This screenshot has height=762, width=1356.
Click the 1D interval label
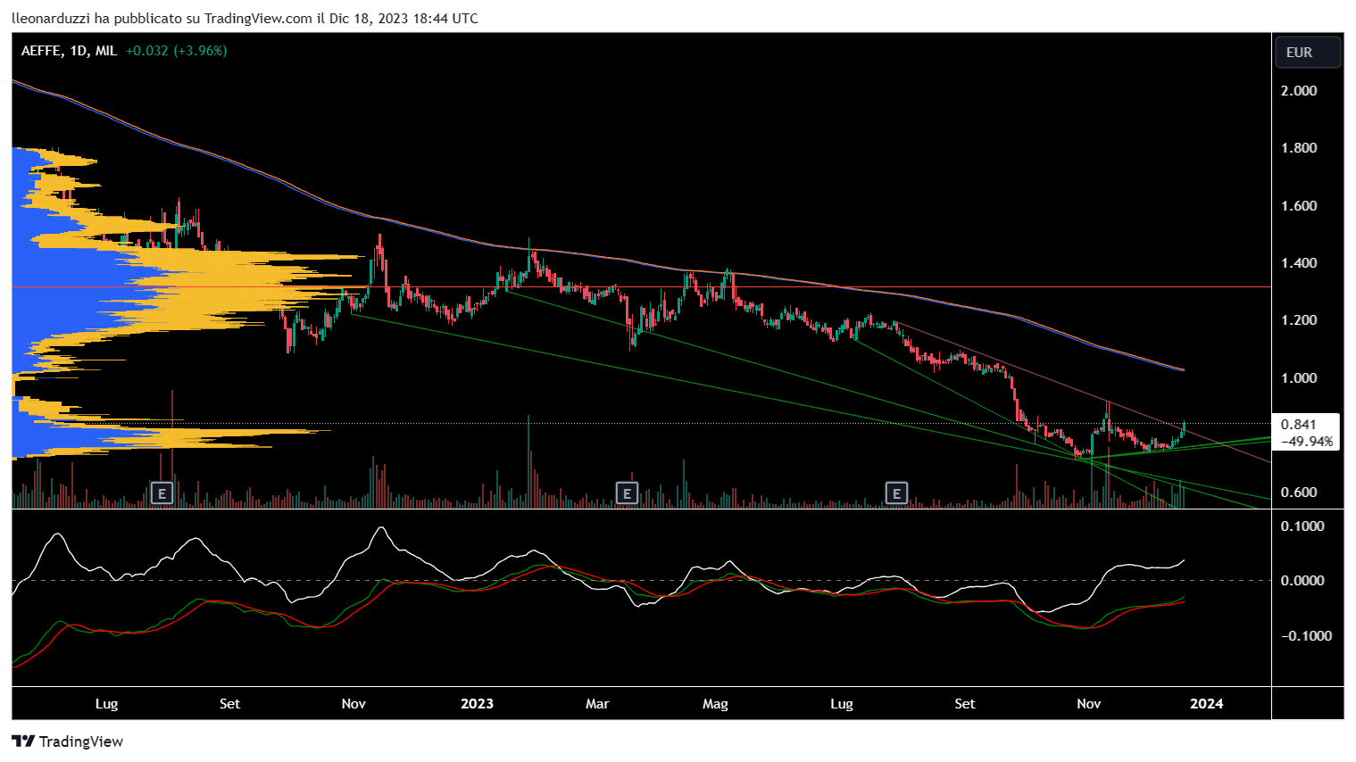pos(79,51)
